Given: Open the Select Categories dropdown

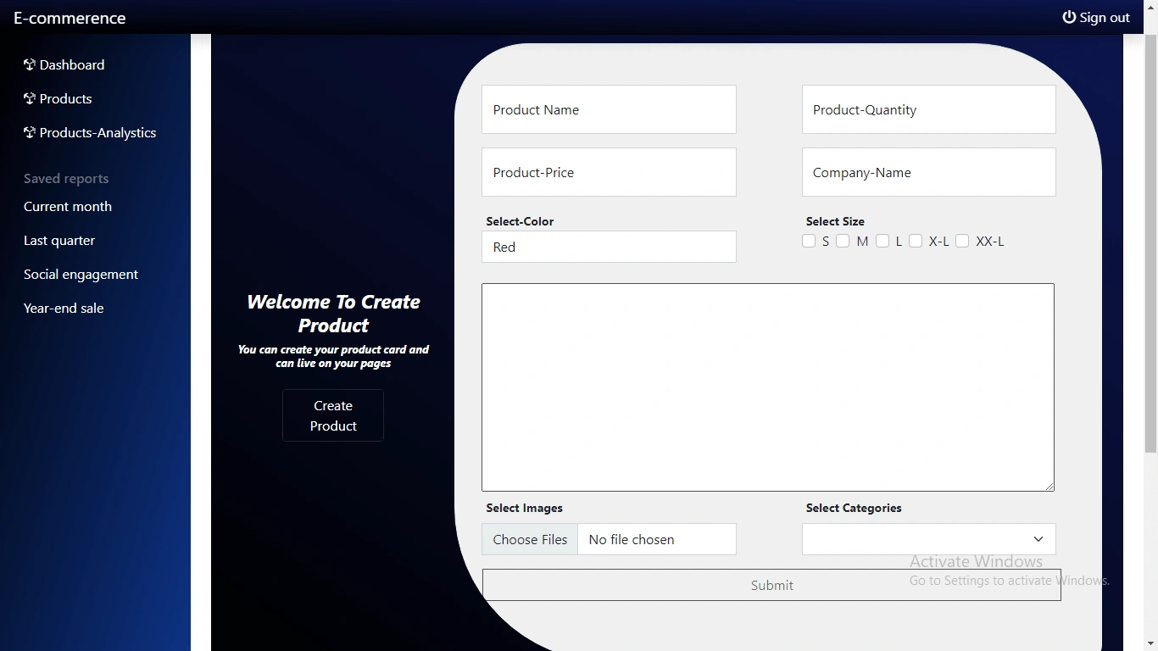Looking at the screenshot, I should click(x=929, y=539).
